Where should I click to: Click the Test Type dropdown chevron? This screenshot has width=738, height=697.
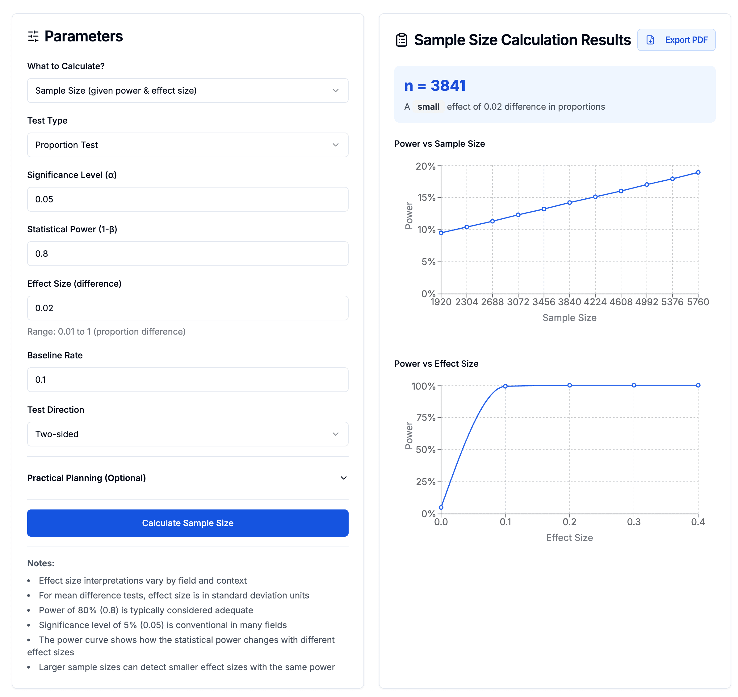coord(335,145)
